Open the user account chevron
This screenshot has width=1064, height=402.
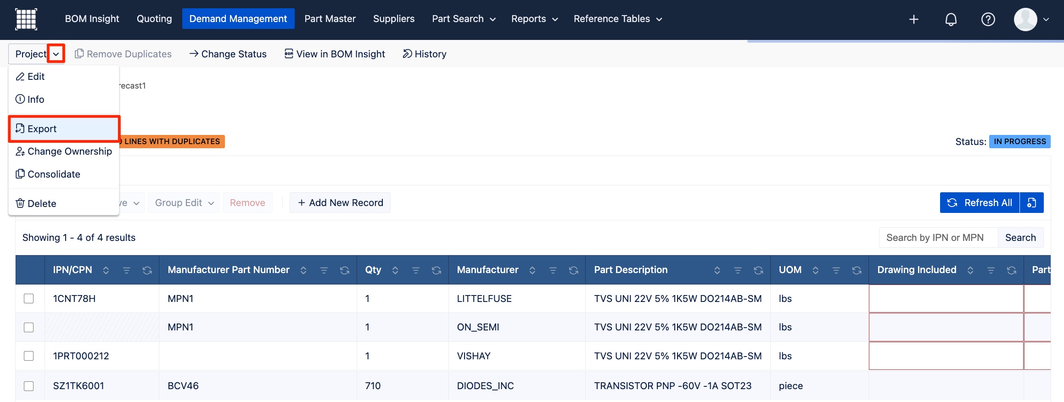1046,19
